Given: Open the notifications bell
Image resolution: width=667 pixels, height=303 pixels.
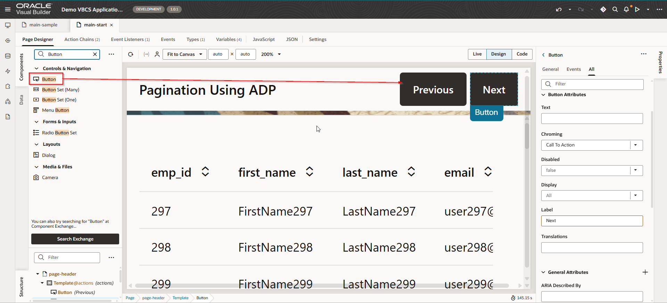Looking at the screenshot, I should pos(626,9).
